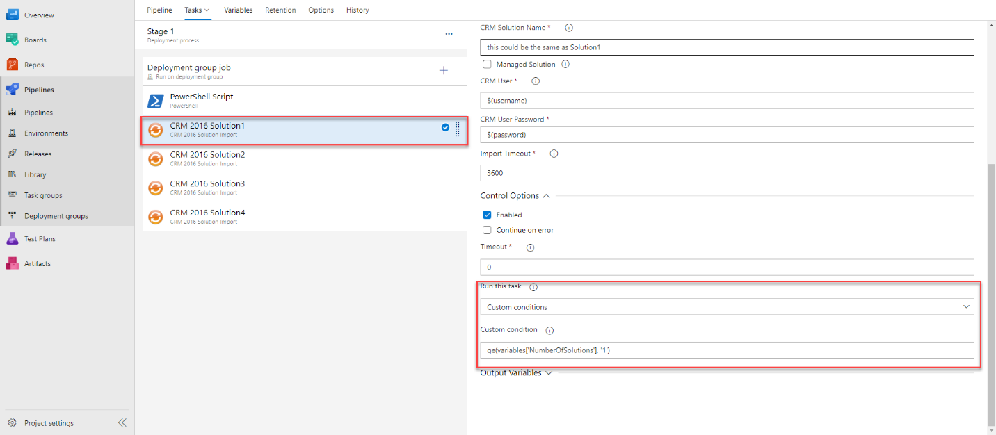Viewport: 996px width, 435px height.
Task: Click info icon next to CRM Solution Name
Action: (x=569, y=28)
